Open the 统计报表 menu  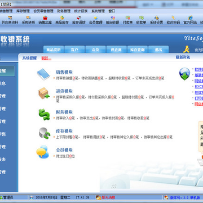pyautogui.click(x=81, y=11)
